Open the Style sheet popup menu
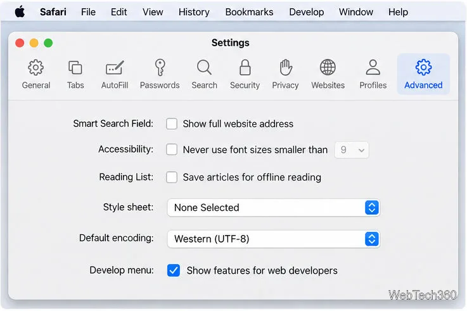The image size is (467, 311). pyautogui.click(x=273, y=207)
